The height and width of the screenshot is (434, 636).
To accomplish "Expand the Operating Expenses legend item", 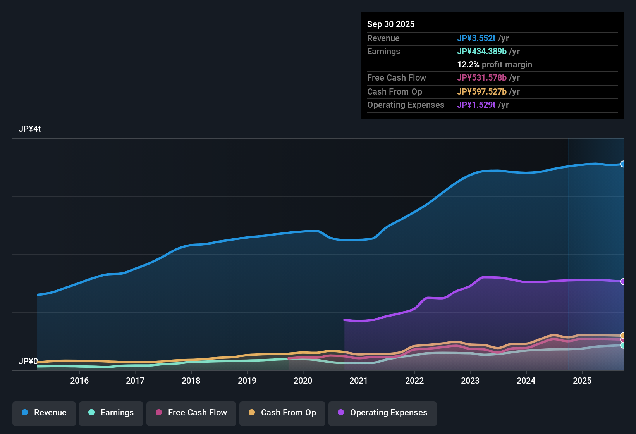I will tap(382, 413).
